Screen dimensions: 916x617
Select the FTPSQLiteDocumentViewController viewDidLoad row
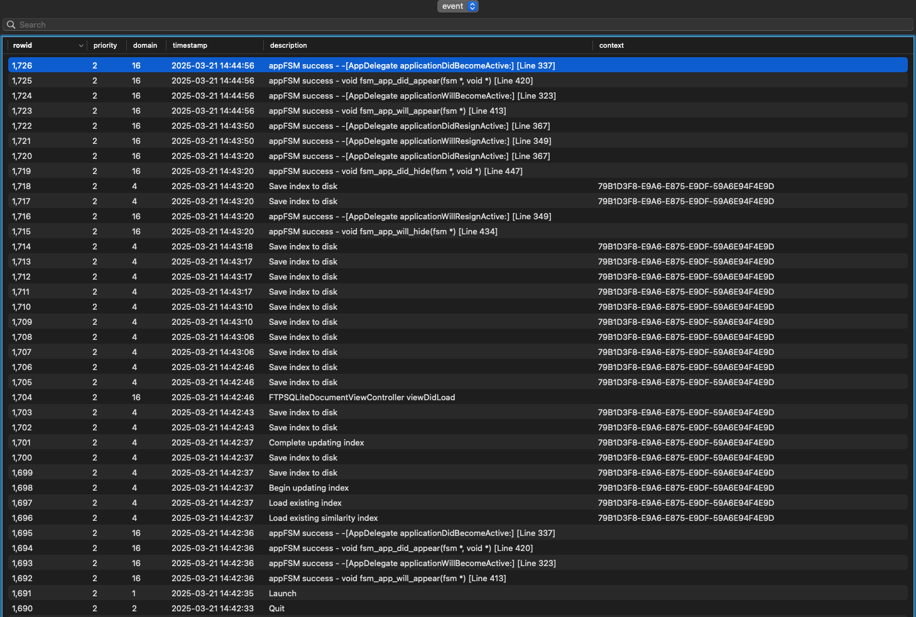(x=361, y=398)
